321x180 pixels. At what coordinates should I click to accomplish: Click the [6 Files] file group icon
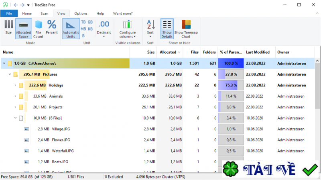(21, 118)
